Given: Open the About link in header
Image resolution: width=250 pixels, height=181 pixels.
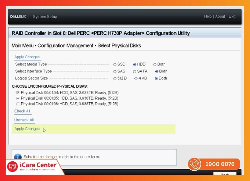Looking at the screenshot, I should coord(220,17).
